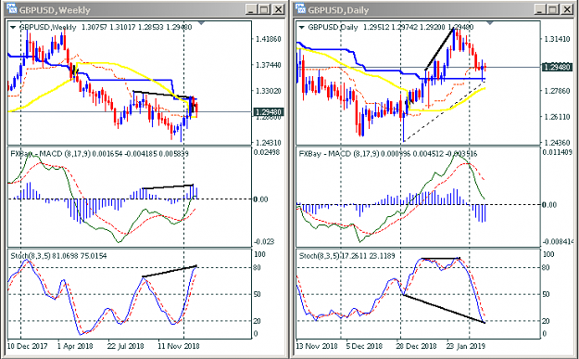Select the chart shift marker on Weekly chart
The height and width of the screenshot is (359, 579).
tap(201, 23)
